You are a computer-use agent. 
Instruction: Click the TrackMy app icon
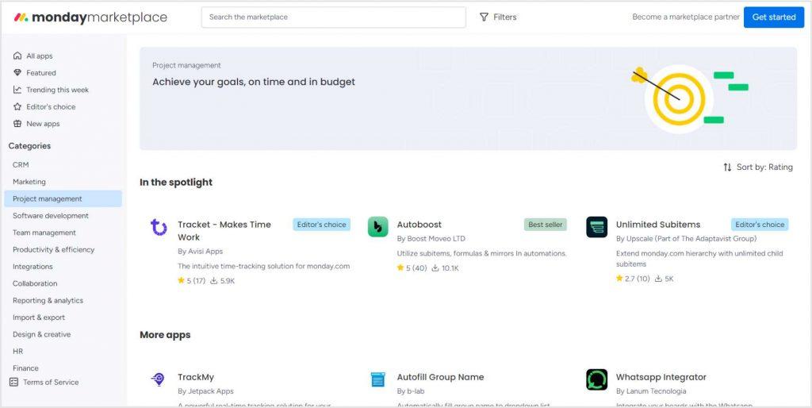[x=159, y=379]
